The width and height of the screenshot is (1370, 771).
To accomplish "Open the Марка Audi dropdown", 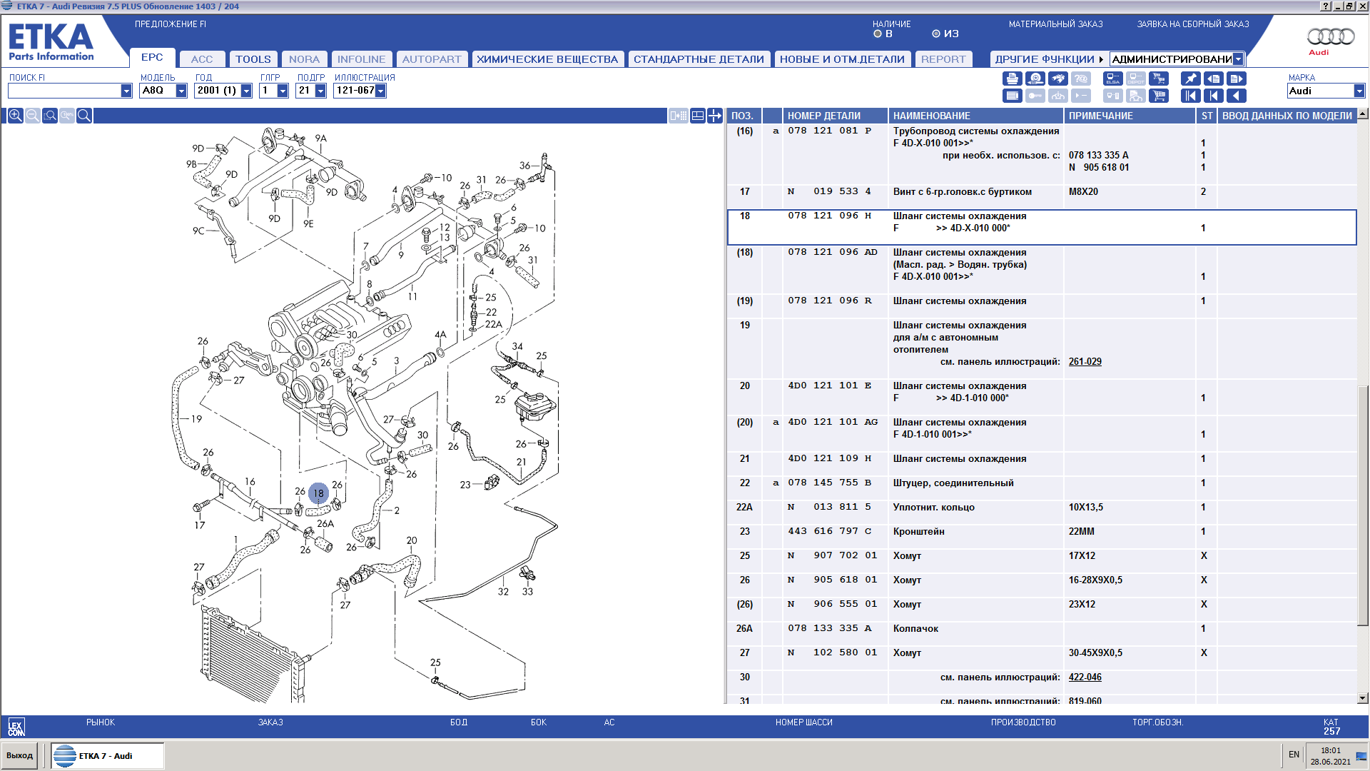I will 1359,91.
